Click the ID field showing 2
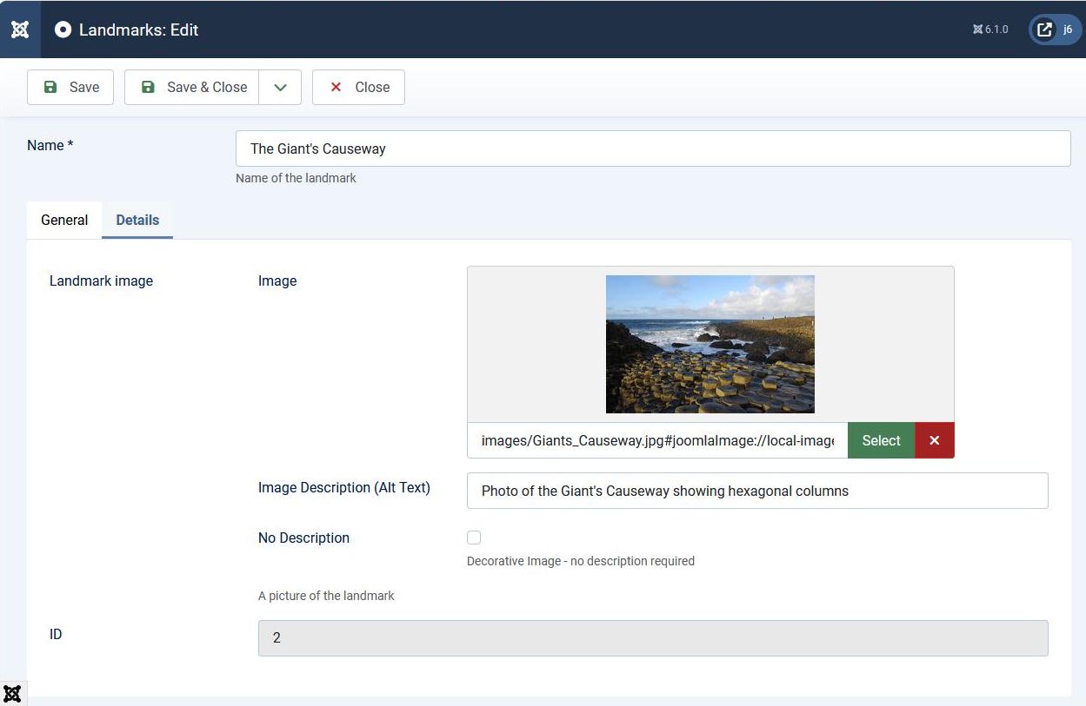The width and height of the screenshot is (1086, 706). click(653, 637)
